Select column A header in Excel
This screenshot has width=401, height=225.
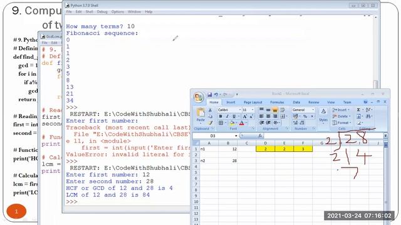tap(209, 143)
